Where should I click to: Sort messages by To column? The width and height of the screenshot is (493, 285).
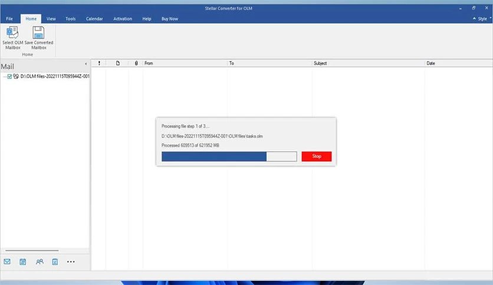coord(269,63)
